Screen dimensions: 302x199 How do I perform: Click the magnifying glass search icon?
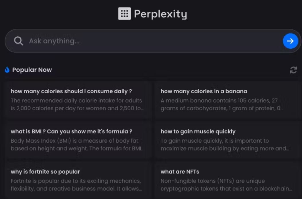(x=19, y=41)
